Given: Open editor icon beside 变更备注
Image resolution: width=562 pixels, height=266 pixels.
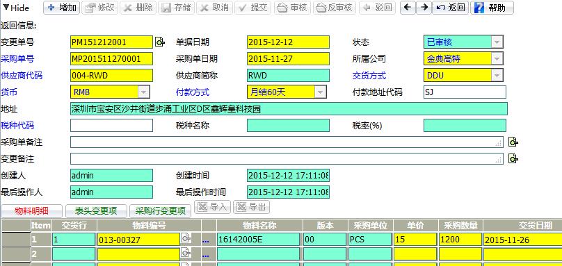Looking at the screenshot, I should point(513,158).
